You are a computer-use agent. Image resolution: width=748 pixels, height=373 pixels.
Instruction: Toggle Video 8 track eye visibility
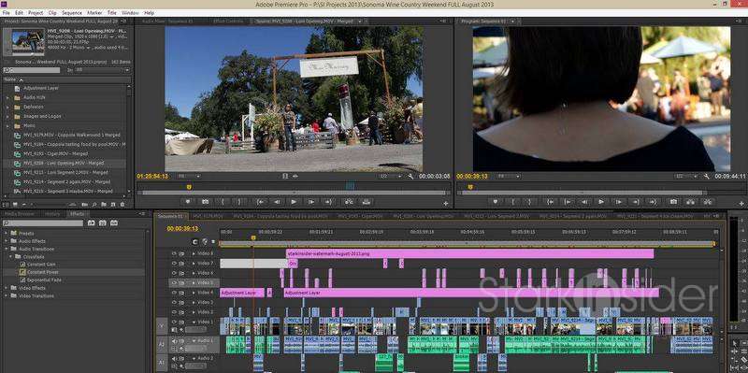174,253
